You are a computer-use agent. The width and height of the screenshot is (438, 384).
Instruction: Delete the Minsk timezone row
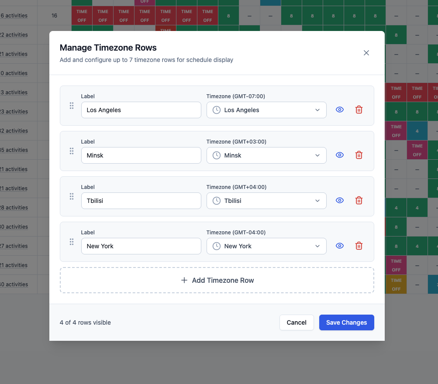tap(359, 155)
